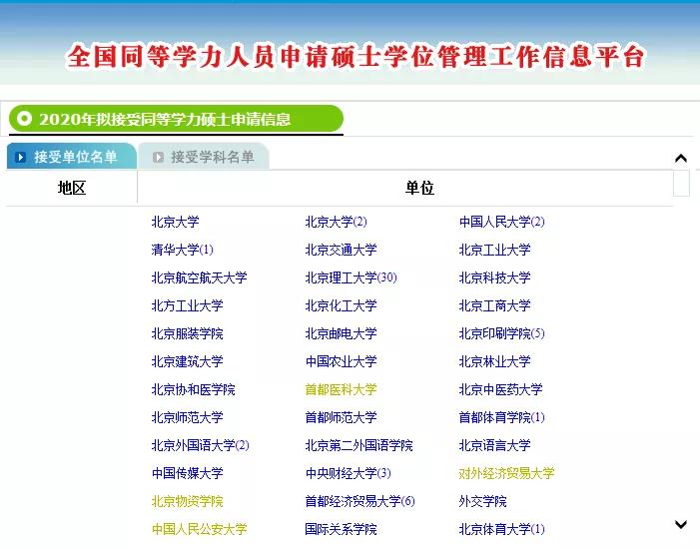Click the 单位 column header
This screenshot has height=549, width=700.
pos(419,188)
